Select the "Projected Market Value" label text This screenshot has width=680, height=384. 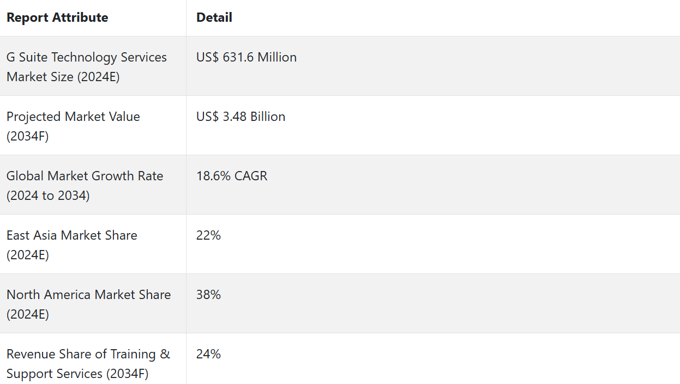(x=73, y=117)
